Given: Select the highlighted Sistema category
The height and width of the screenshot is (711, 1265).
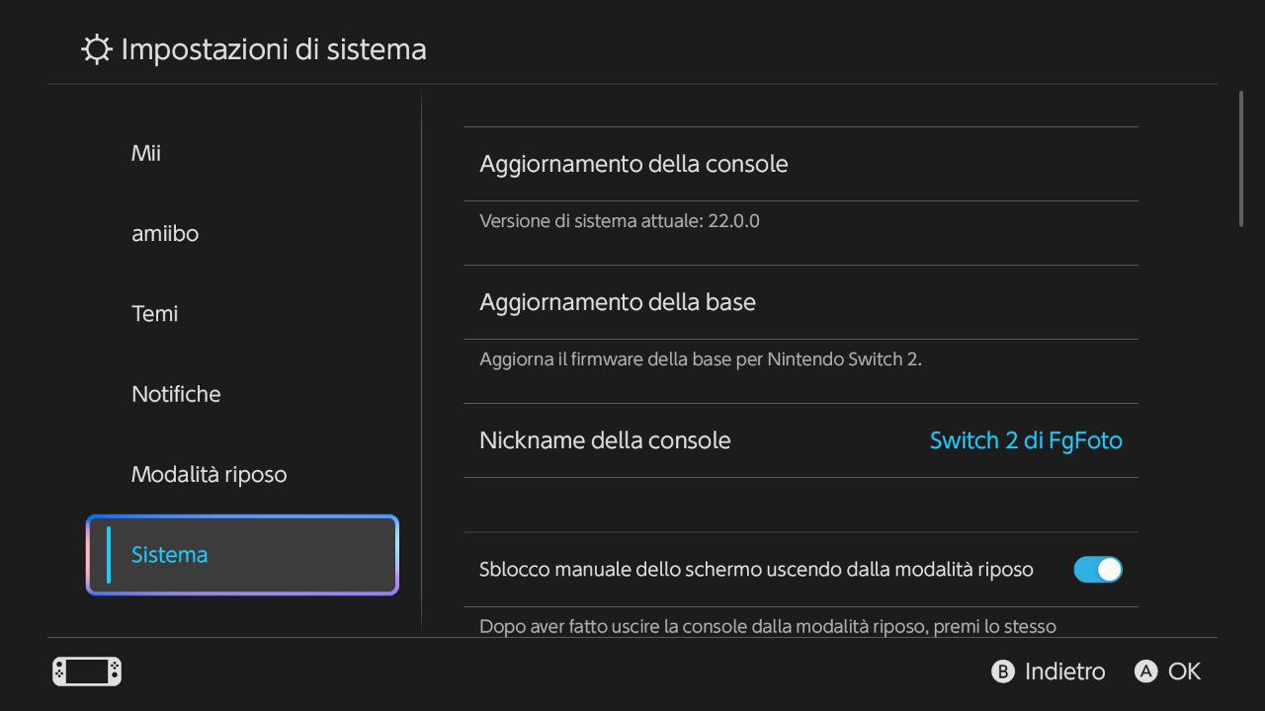Looking at the screenshot, I should [242, 555].
